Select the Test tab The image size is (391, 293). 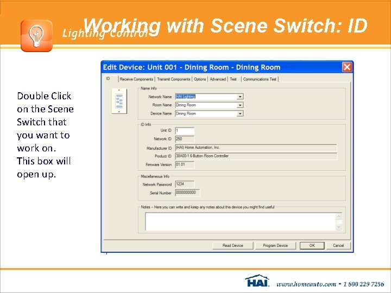(234, 79)
